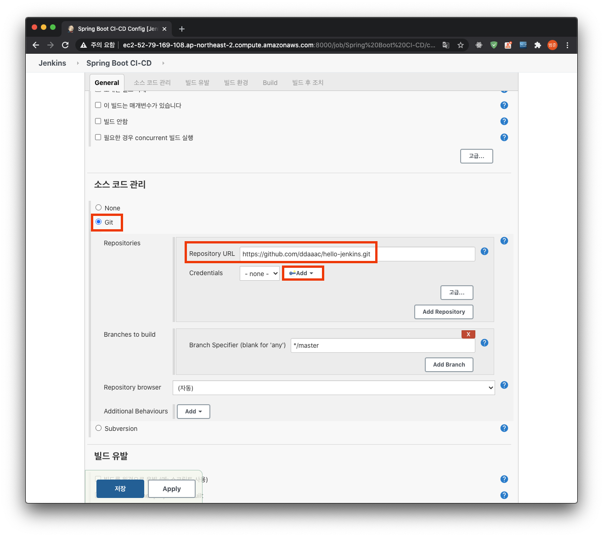Open the React DevTools extension icon
This screenshot has height=537, width=603.
479,45
